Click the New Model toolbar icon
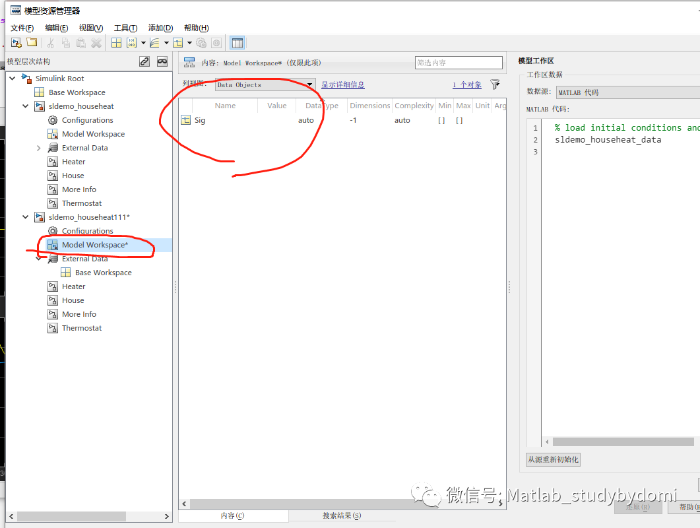 tap(16, 43)
